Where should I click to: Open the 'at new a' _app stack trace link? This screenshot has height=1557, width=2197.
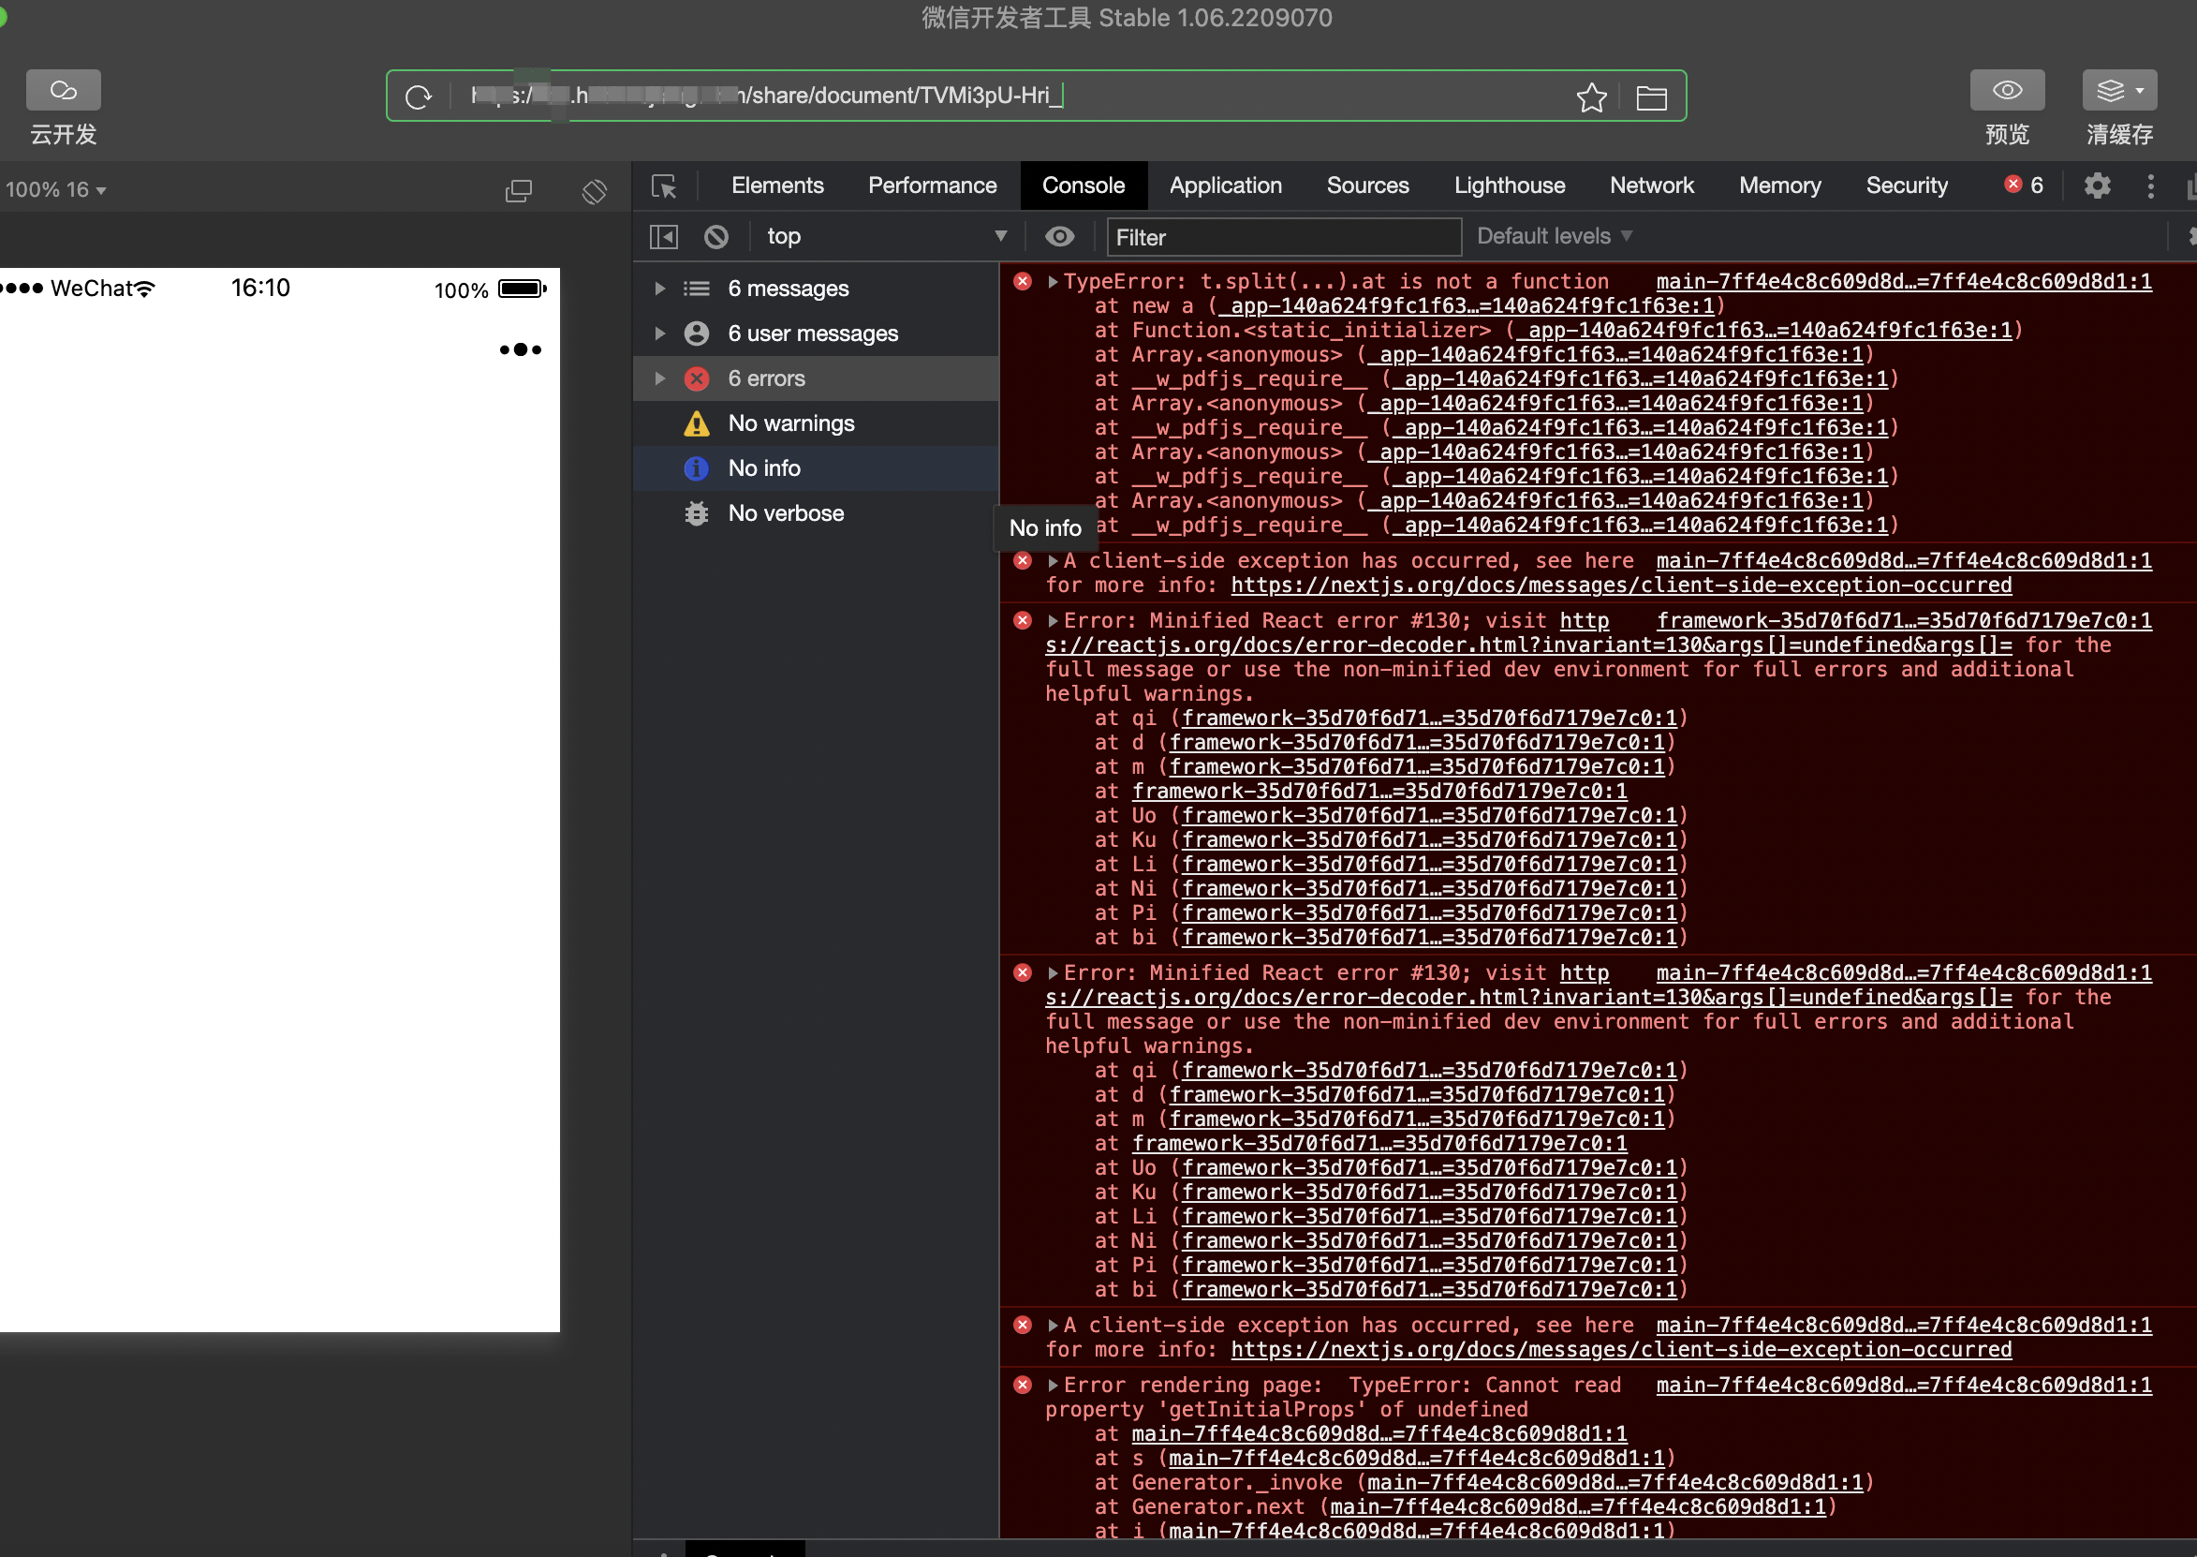click(1466, 305)
